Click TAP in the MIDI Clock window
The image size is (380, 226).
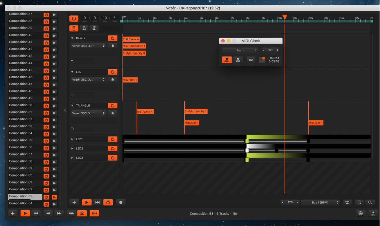pos(251,60)
